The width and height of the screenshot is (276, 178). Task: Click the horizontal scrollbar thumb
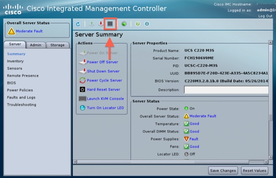pyautogui.click(x=163, y=162)
